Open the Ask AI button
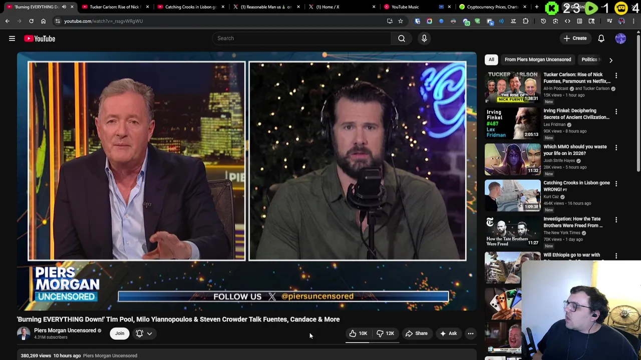This screenshot has height=360, width=641. click(448, 333)
